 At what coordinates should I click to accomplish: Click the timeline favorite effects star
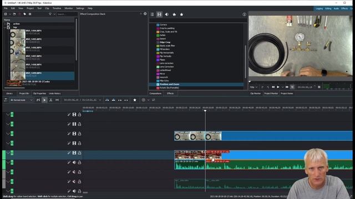135,100
